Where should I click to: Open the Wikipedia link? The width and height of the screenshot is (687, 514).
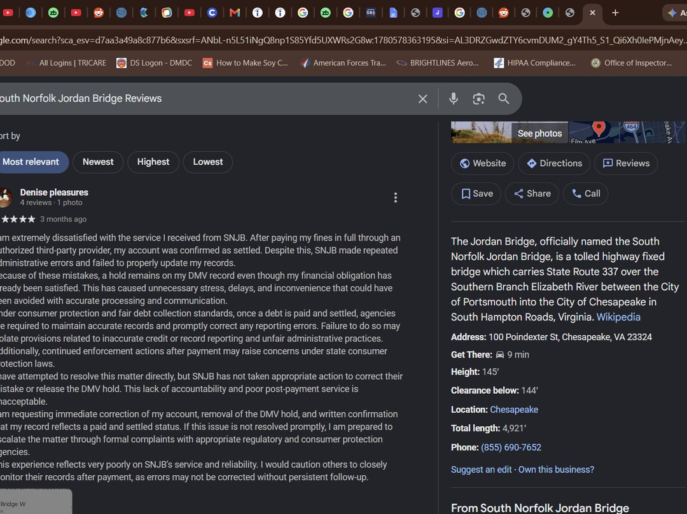[x=618, y=317]
